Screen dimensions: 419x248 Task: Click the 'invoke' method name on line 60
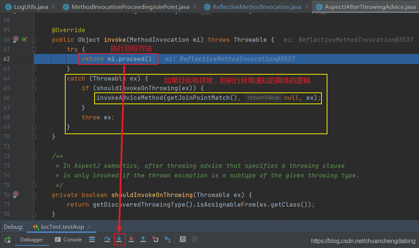[115, 40]
